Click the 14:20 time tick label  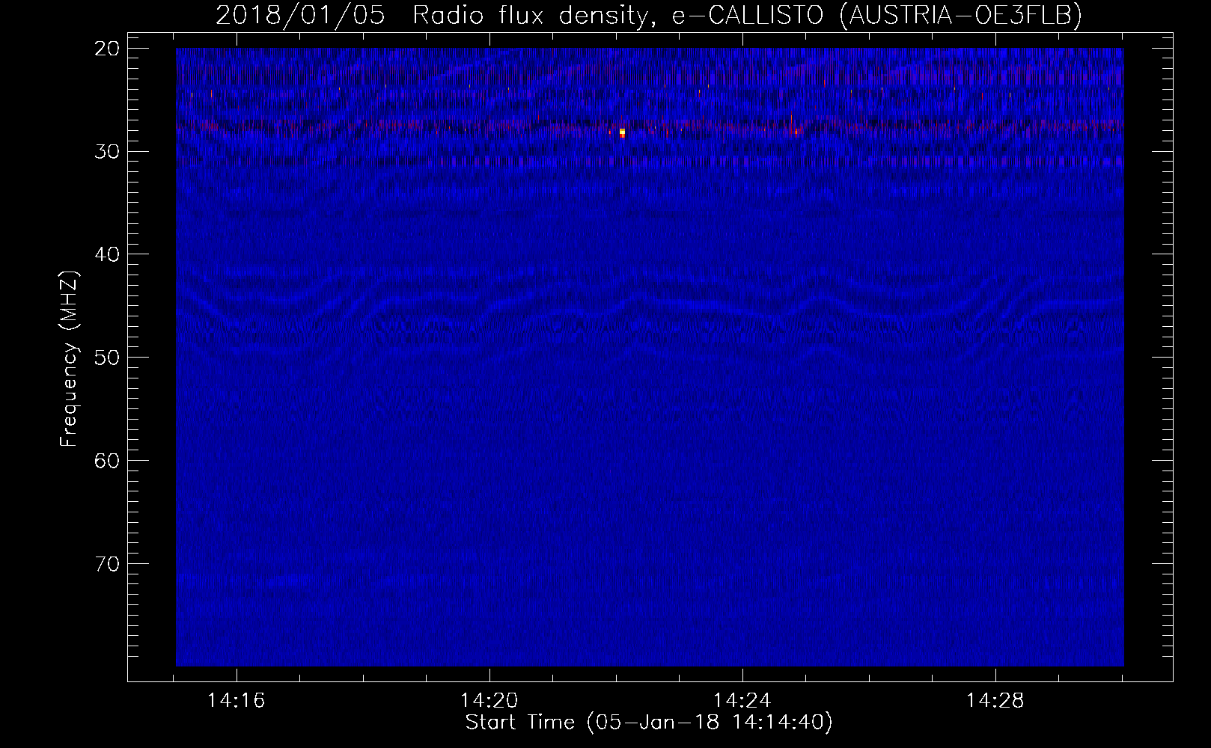[x=489, y=701]
